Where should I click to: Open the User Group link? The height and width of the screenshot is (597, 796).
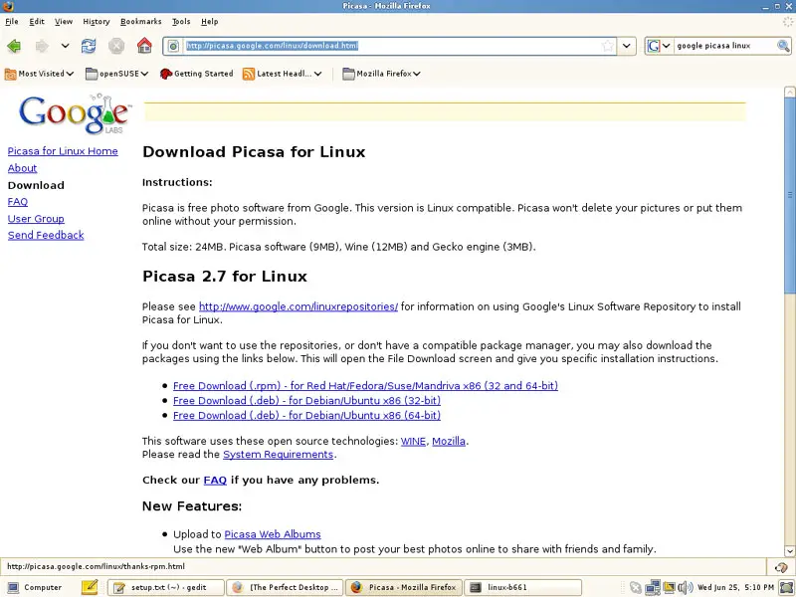click(x=36, y=219)
